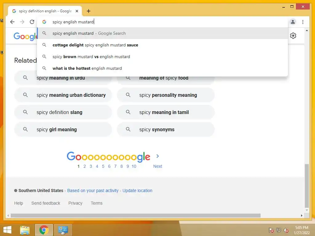Click the vertical scrollbar thumb

[307, 186]
